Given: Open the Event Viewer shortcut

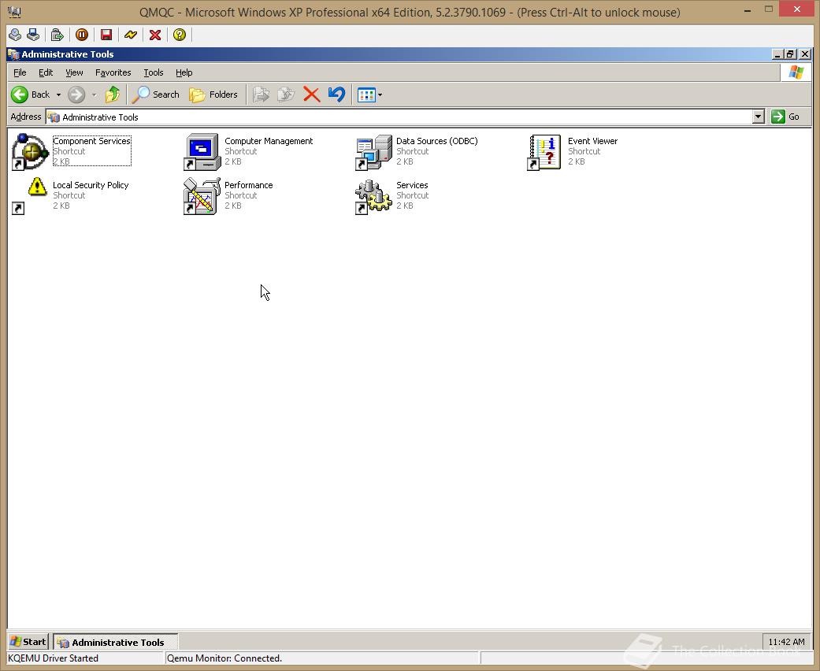Looking at the screenshot, I should 544,150.
